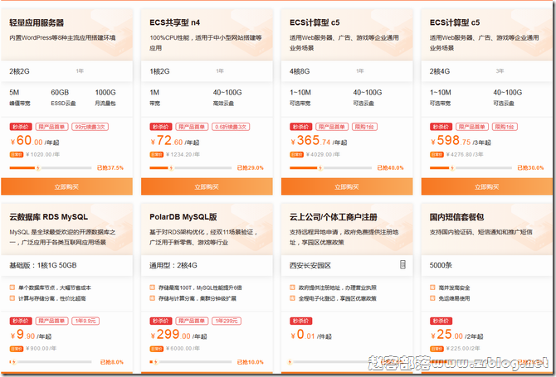Screen dimensions: 556x377
Task: Click the bullet icon beside 存储最高100T
Action: point(152,288)
